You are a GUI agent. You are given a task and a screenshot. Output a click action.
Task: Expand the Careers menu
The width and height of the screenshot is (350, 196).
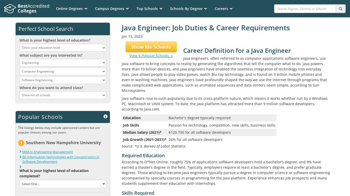224,9
